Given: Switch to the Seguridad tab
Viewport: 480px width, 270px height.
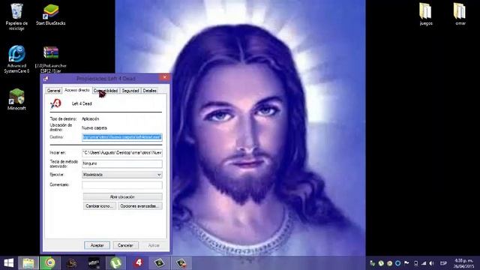Looking at the screenshot, I should coord(130,91).
